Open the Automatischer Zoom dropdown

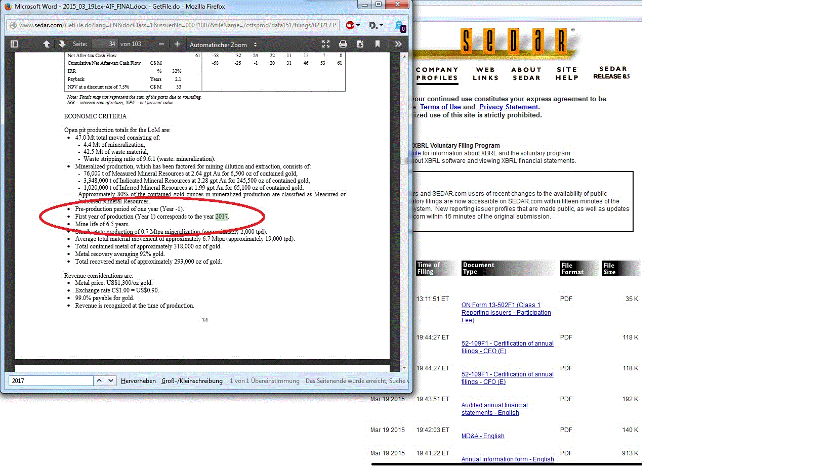(223, 45)
